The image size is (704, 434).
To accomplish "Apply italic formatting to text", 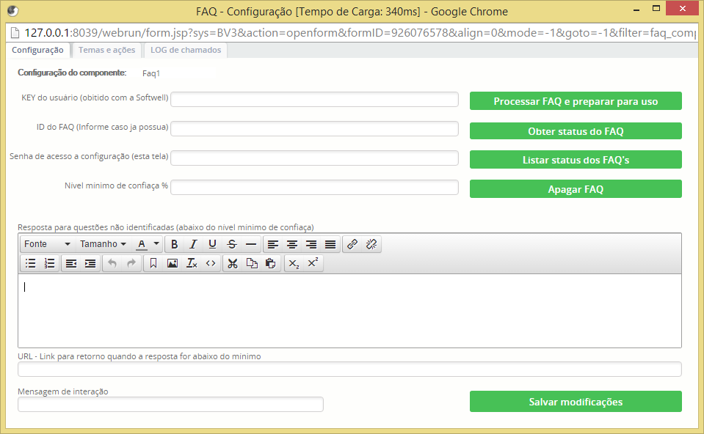I will pos(194,244).
